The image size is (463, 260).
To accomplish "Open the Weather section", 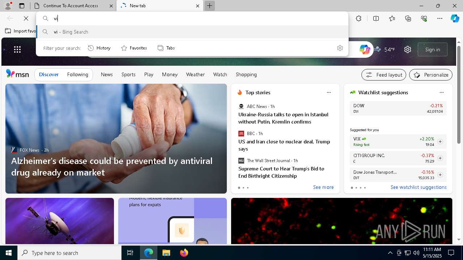I will (195, 74).
